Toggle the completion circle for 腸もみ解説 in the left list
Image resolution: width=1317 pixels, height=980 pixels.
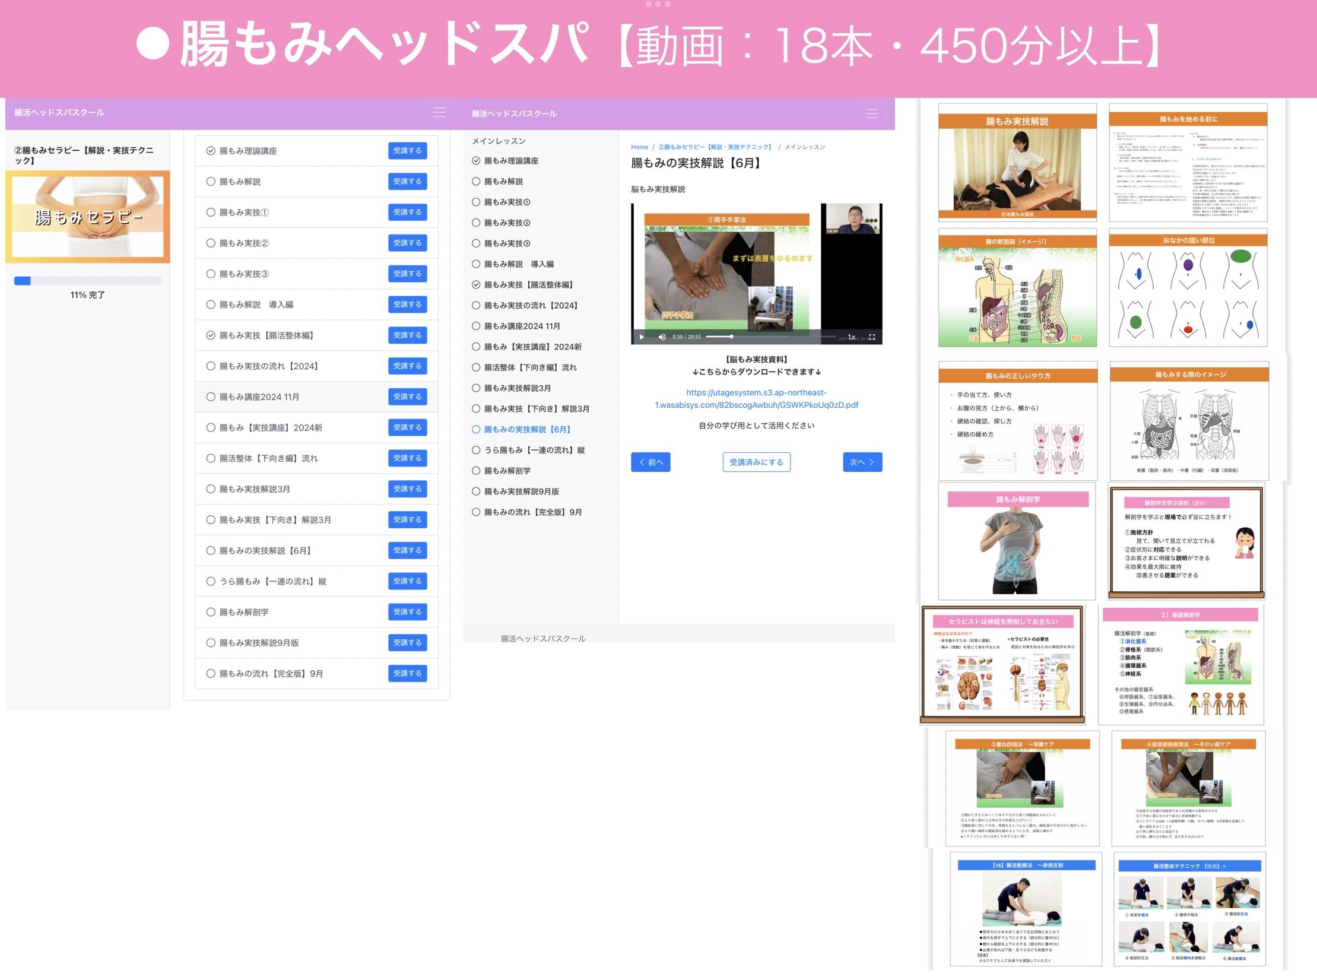[x=211, y=182]
